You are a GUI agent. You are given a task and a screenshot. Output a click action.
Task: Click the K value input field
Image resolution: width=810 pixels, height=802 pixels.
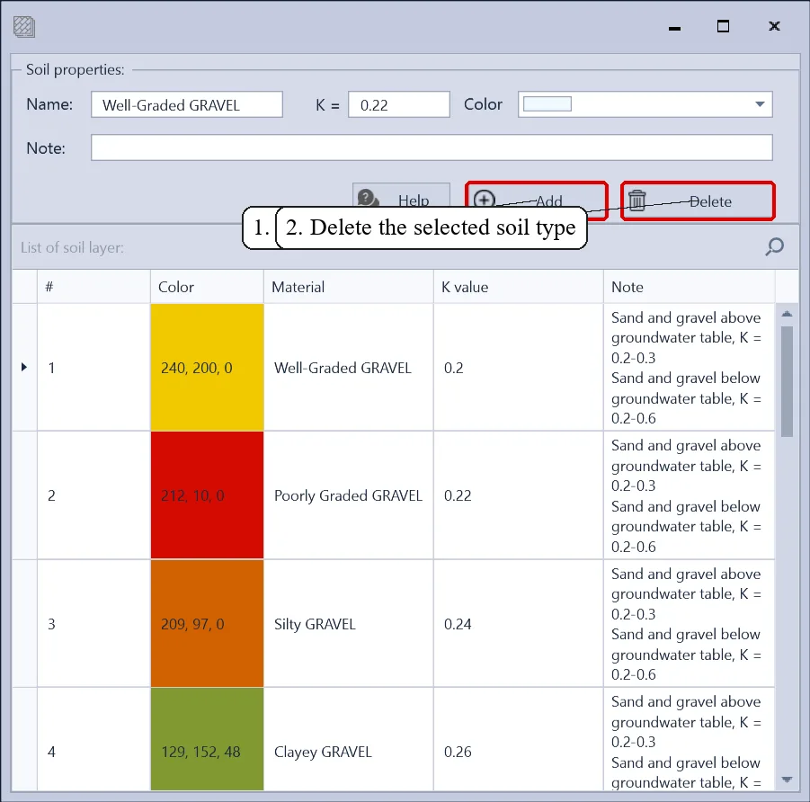(x=399, y=104)
